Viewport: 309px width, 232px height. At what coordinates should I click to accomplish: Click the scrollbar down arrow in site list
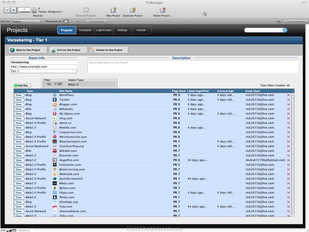coord(293,215)
